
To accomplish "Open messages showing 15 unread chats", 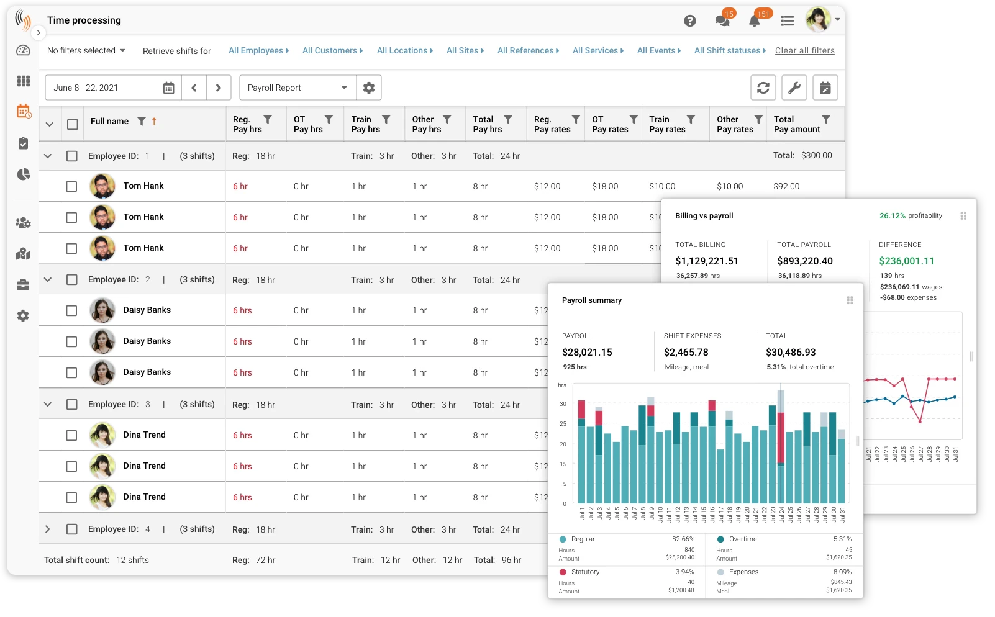I will click(x=722, y=20).
